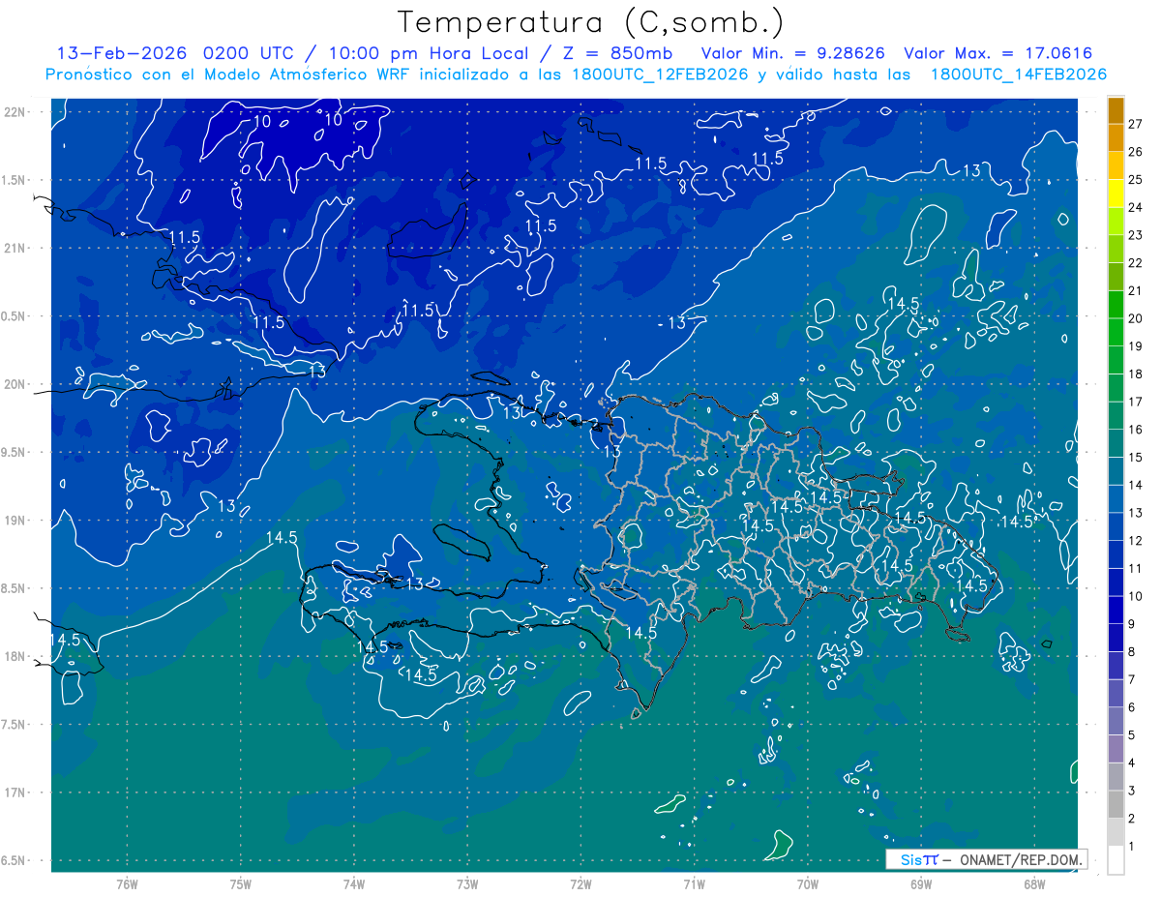
Task: Pick the green swatch labeled 19
Action: pos(1116,333)
